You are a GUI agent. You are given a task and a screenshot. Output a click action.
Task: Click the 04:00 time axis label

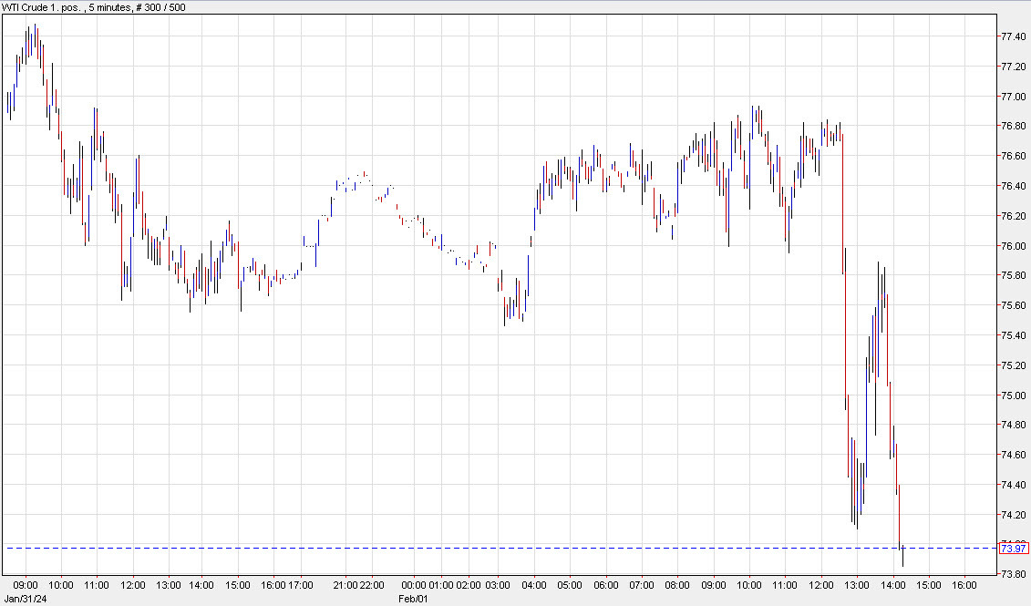click(534, 585)
